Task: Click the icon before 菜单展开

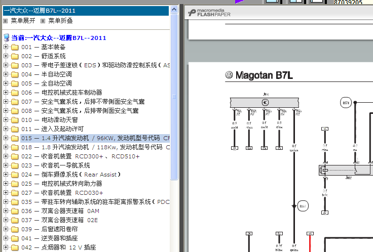Action: tap(6, 21)
